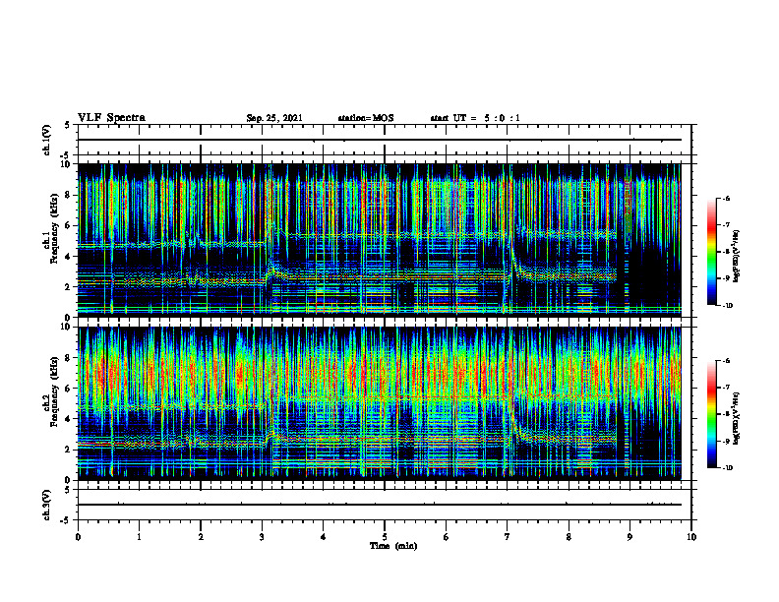Image resolution: width=779 pixels, height=602 pixels.
Task: Click the time axis tick label "6"
Action: coord(447,537)
